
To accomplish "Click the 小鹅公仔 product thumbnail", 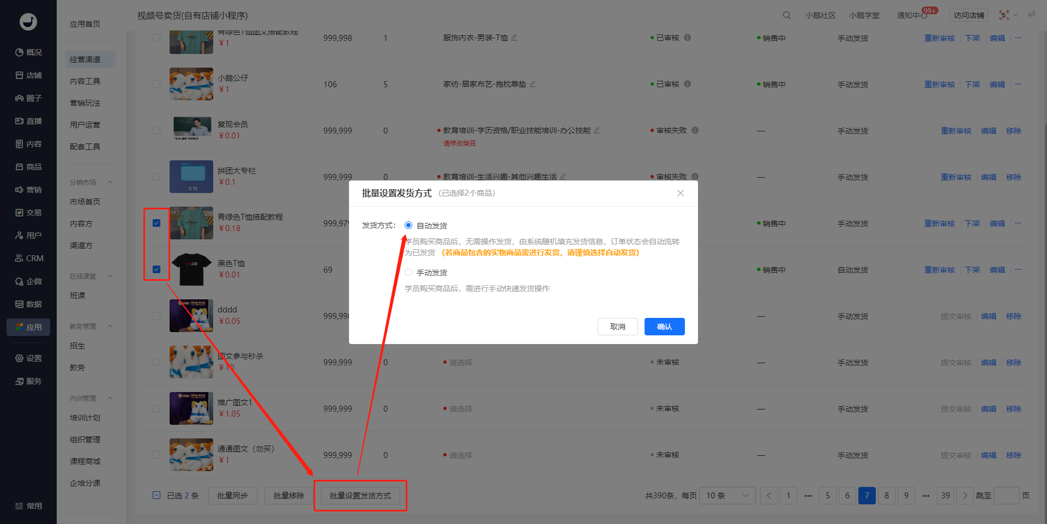I will point(191,84).
